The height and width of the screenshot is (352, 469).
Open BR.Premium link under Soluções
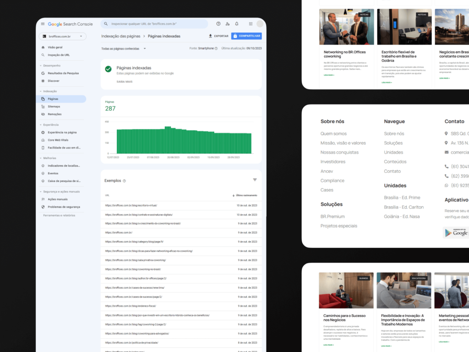coord(333,217)
